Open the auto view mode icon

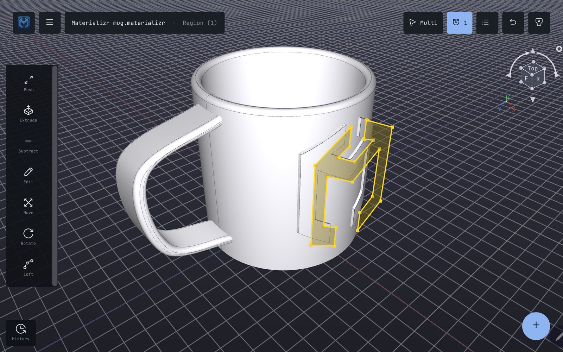pos(539,23)
